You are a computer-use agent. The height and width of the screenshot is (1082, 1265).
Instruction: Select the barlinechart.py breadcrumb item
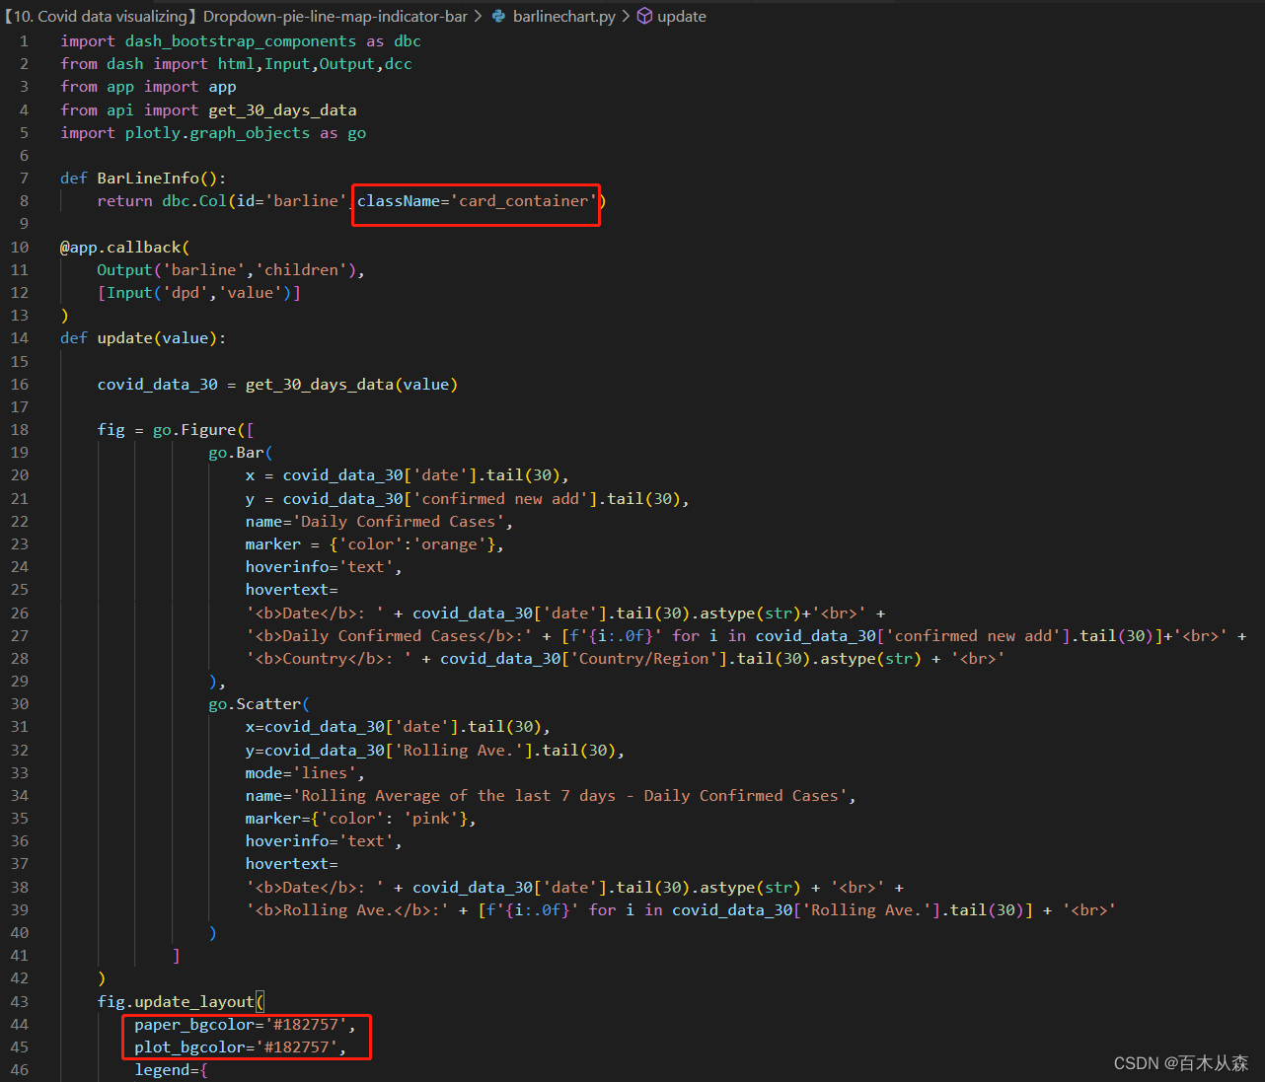(x=564, y=16)
